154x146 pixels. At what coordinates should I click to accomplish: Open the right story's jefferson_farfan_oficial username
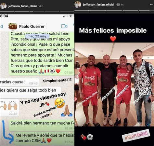click(x=98, y=5)
